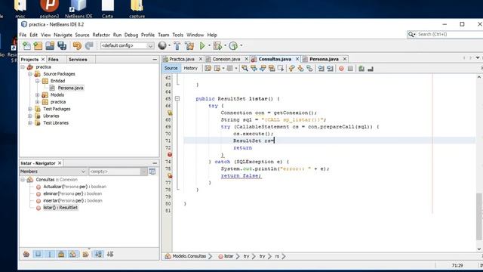Expand the Libraries node
This screenshot has height=272, width=483.
point(30,116)
